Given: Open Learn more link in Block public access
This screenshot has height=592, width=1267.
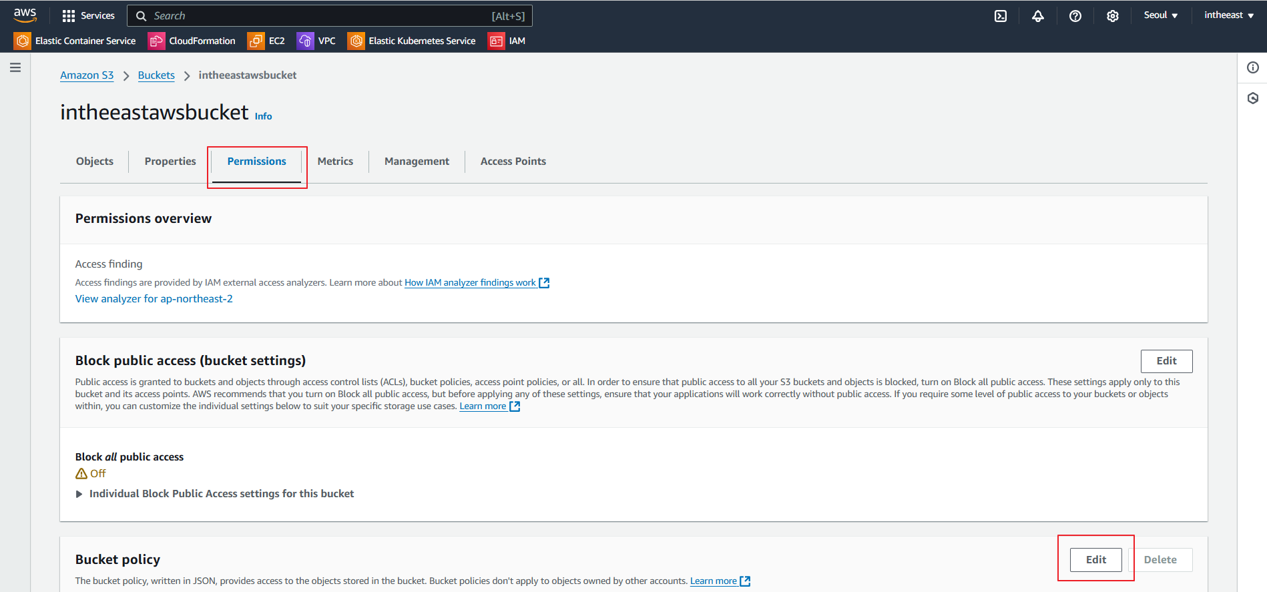Looking at the screenshot, I should tap(483, 406).
